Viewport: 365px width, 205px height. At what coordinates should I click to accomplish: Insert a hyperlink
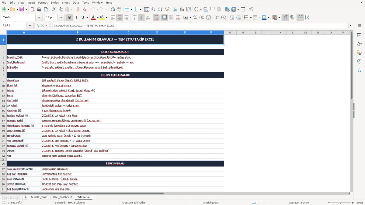pos(206,9)
